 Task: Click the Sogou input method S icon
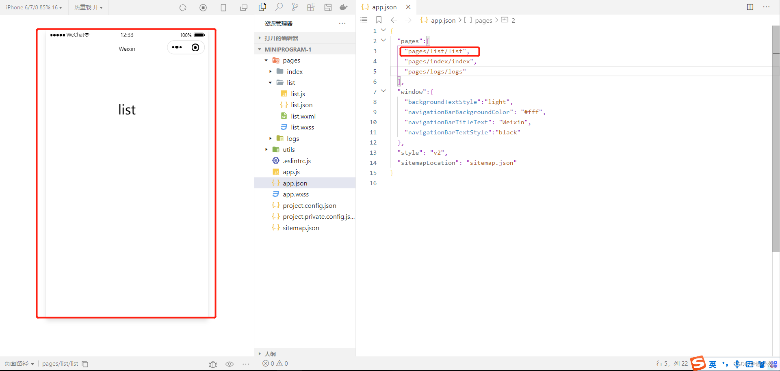tap(698, 363)
